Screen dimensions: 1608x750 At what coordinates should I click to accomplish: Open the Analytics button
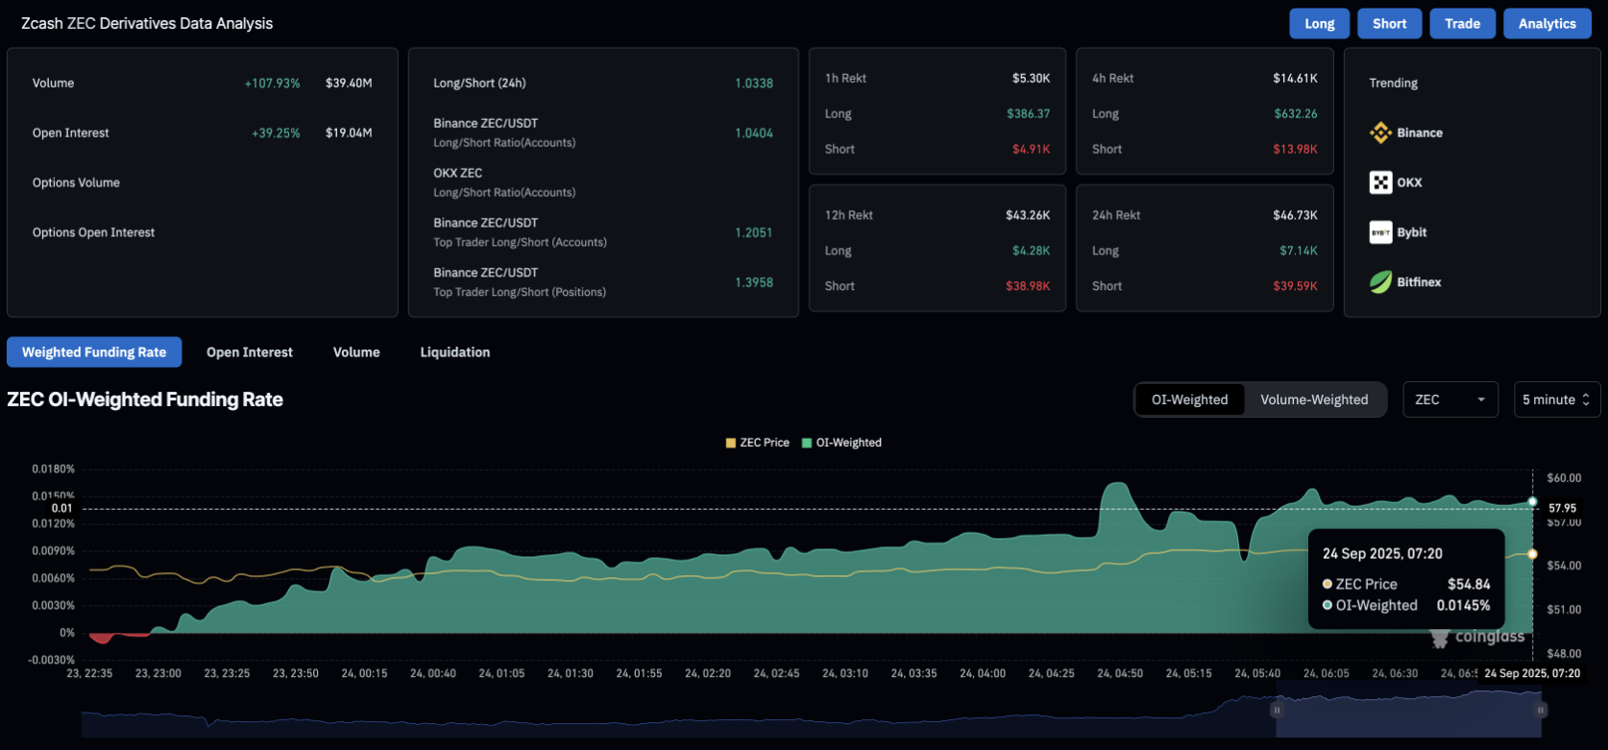click(1547, 24)
